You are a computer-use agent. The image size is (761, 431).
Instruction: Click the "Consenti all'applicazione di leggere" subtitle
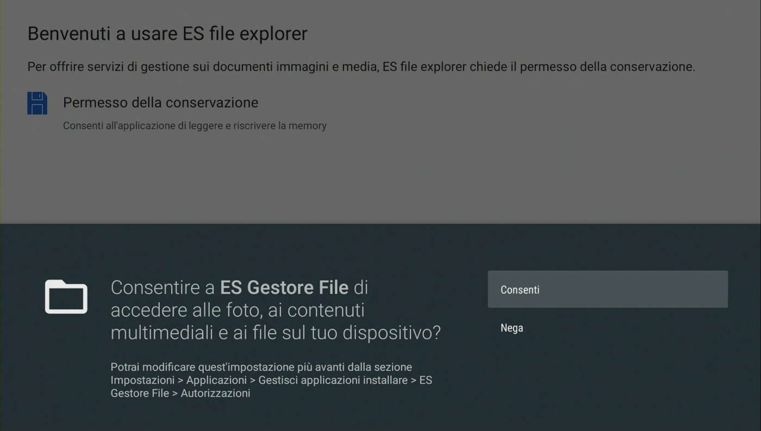pyautogui.click(x=195, y=126)
